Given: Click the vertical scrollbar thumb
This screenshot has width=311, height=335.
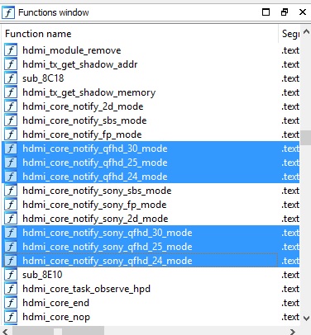Looking at the screenshot, I should 306,138.
